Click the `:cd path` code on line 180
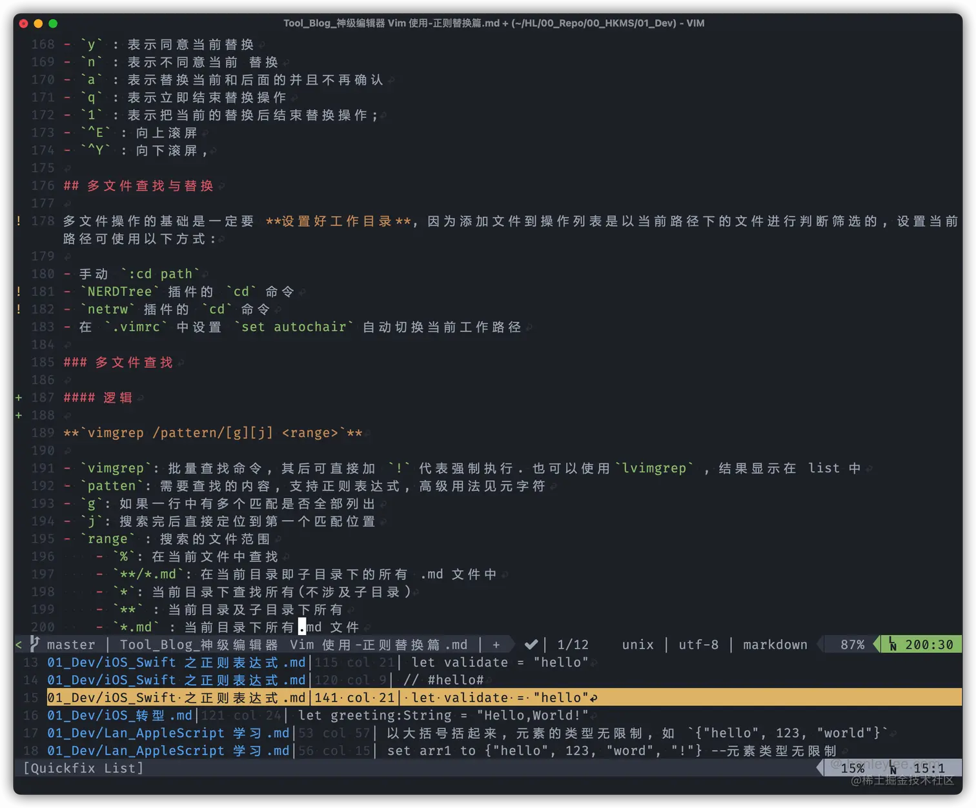This screenshot has width=976, height=808. (160, 274)
